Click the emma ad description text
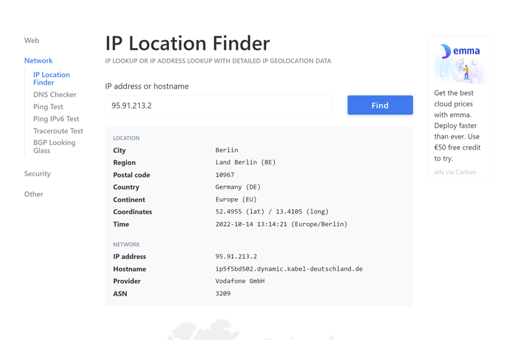Viewport: 518px width, 340px height. (x=458, y=126)
